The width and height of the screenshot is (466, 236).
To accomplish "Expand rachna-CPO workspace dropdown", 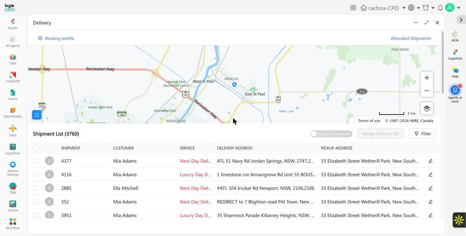I will click(404, 8).
